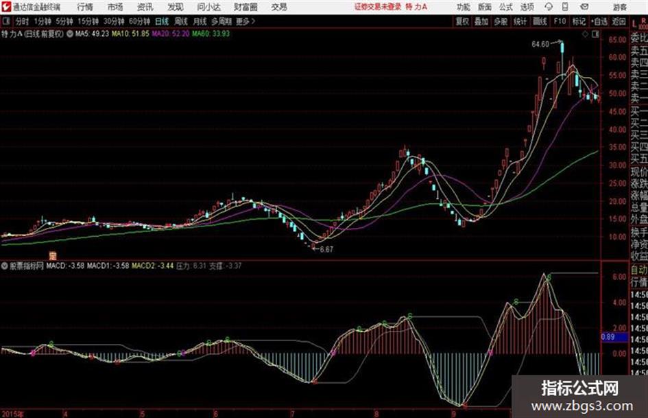The width and height of the screenshot is (648, 418).
Task: Click the L R icon at top right
Action: point(639,23)
